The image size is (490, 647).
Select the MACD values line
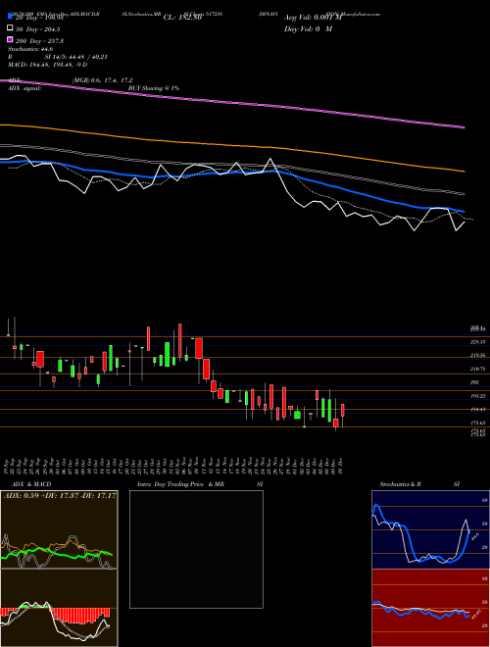click(47, 65)
